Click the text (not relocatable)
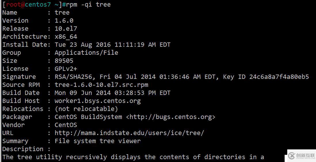 coord(86,109)
